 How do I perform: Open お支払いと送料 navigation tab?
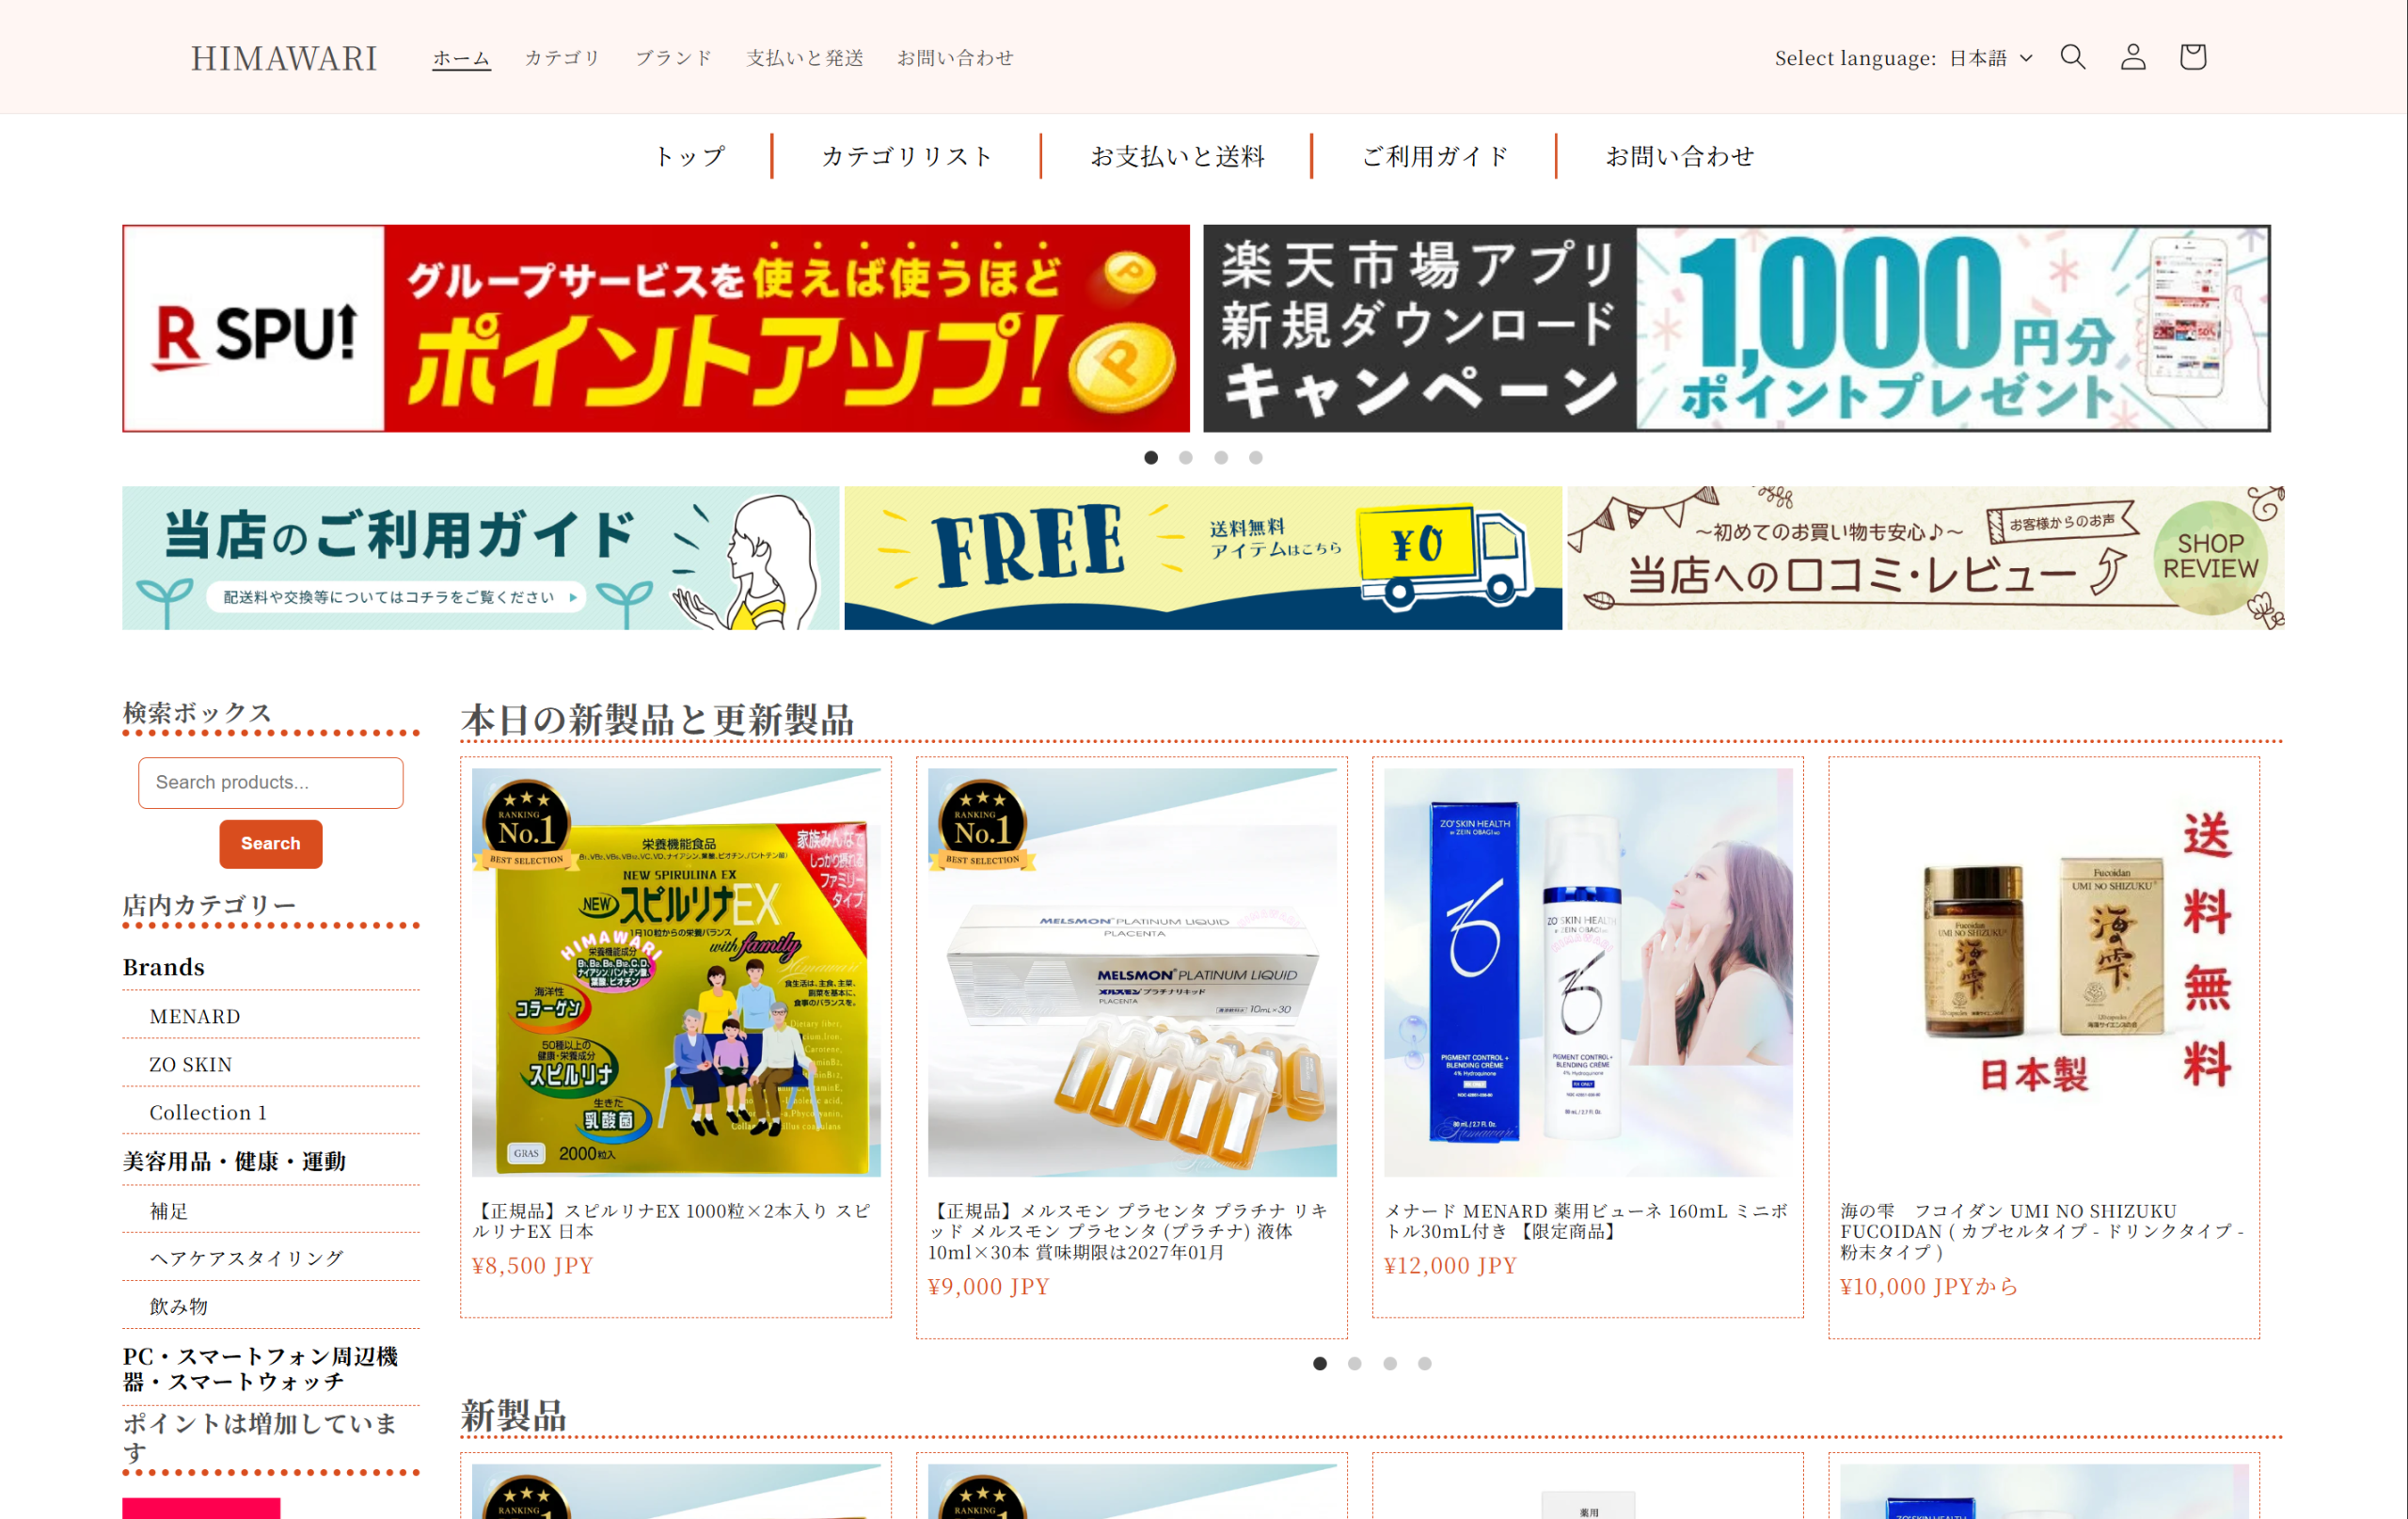[x=1177, y=156]
